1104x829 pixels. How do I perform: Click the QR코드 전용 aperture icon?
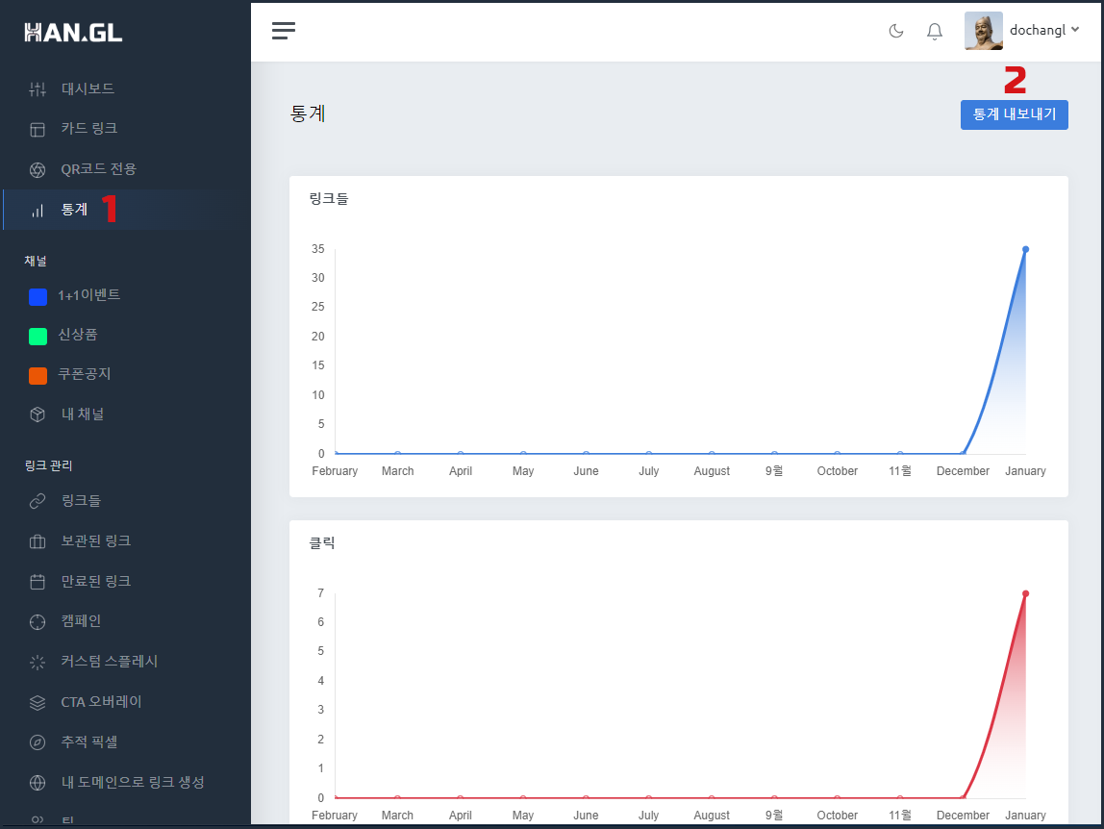click(38, 170)
